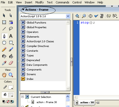Select the Lasso tool
The width and height of the screenshot is (119, 107).
pyautogui.click(x=11, y=29)
